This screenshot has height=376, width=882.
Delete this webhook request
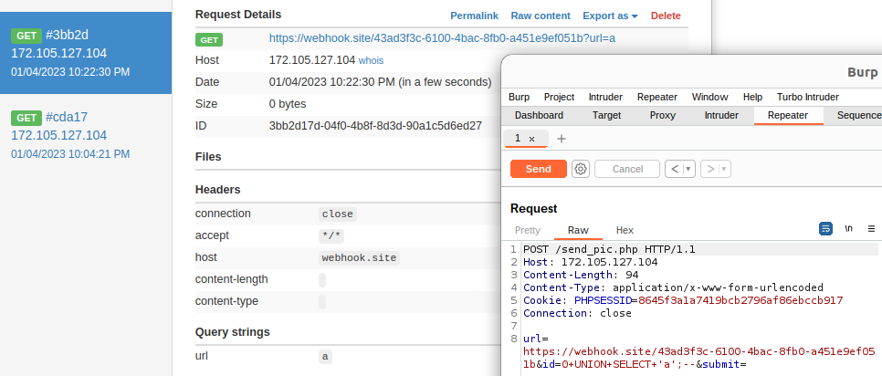pos(666,16)
